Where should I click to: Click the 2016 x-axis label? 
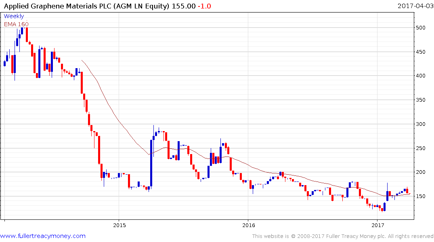(249, 225)
